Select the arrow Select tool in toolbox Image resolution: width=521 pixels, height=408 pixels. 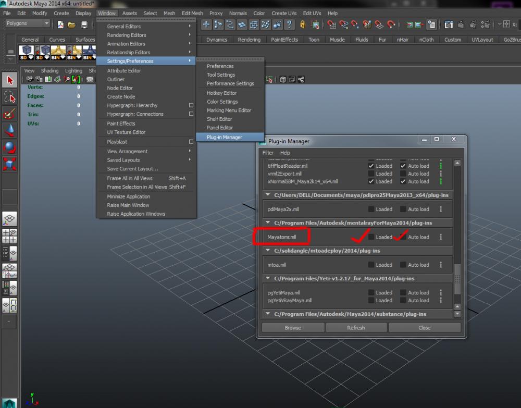(x=10, y=80)
